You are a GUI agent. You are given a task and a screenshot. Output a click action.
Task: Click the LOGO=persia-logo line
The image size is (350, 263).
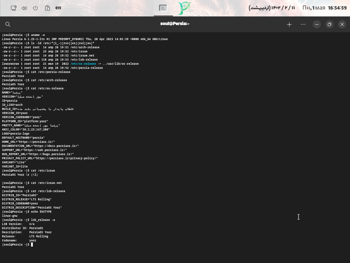[x=16, y=134]
